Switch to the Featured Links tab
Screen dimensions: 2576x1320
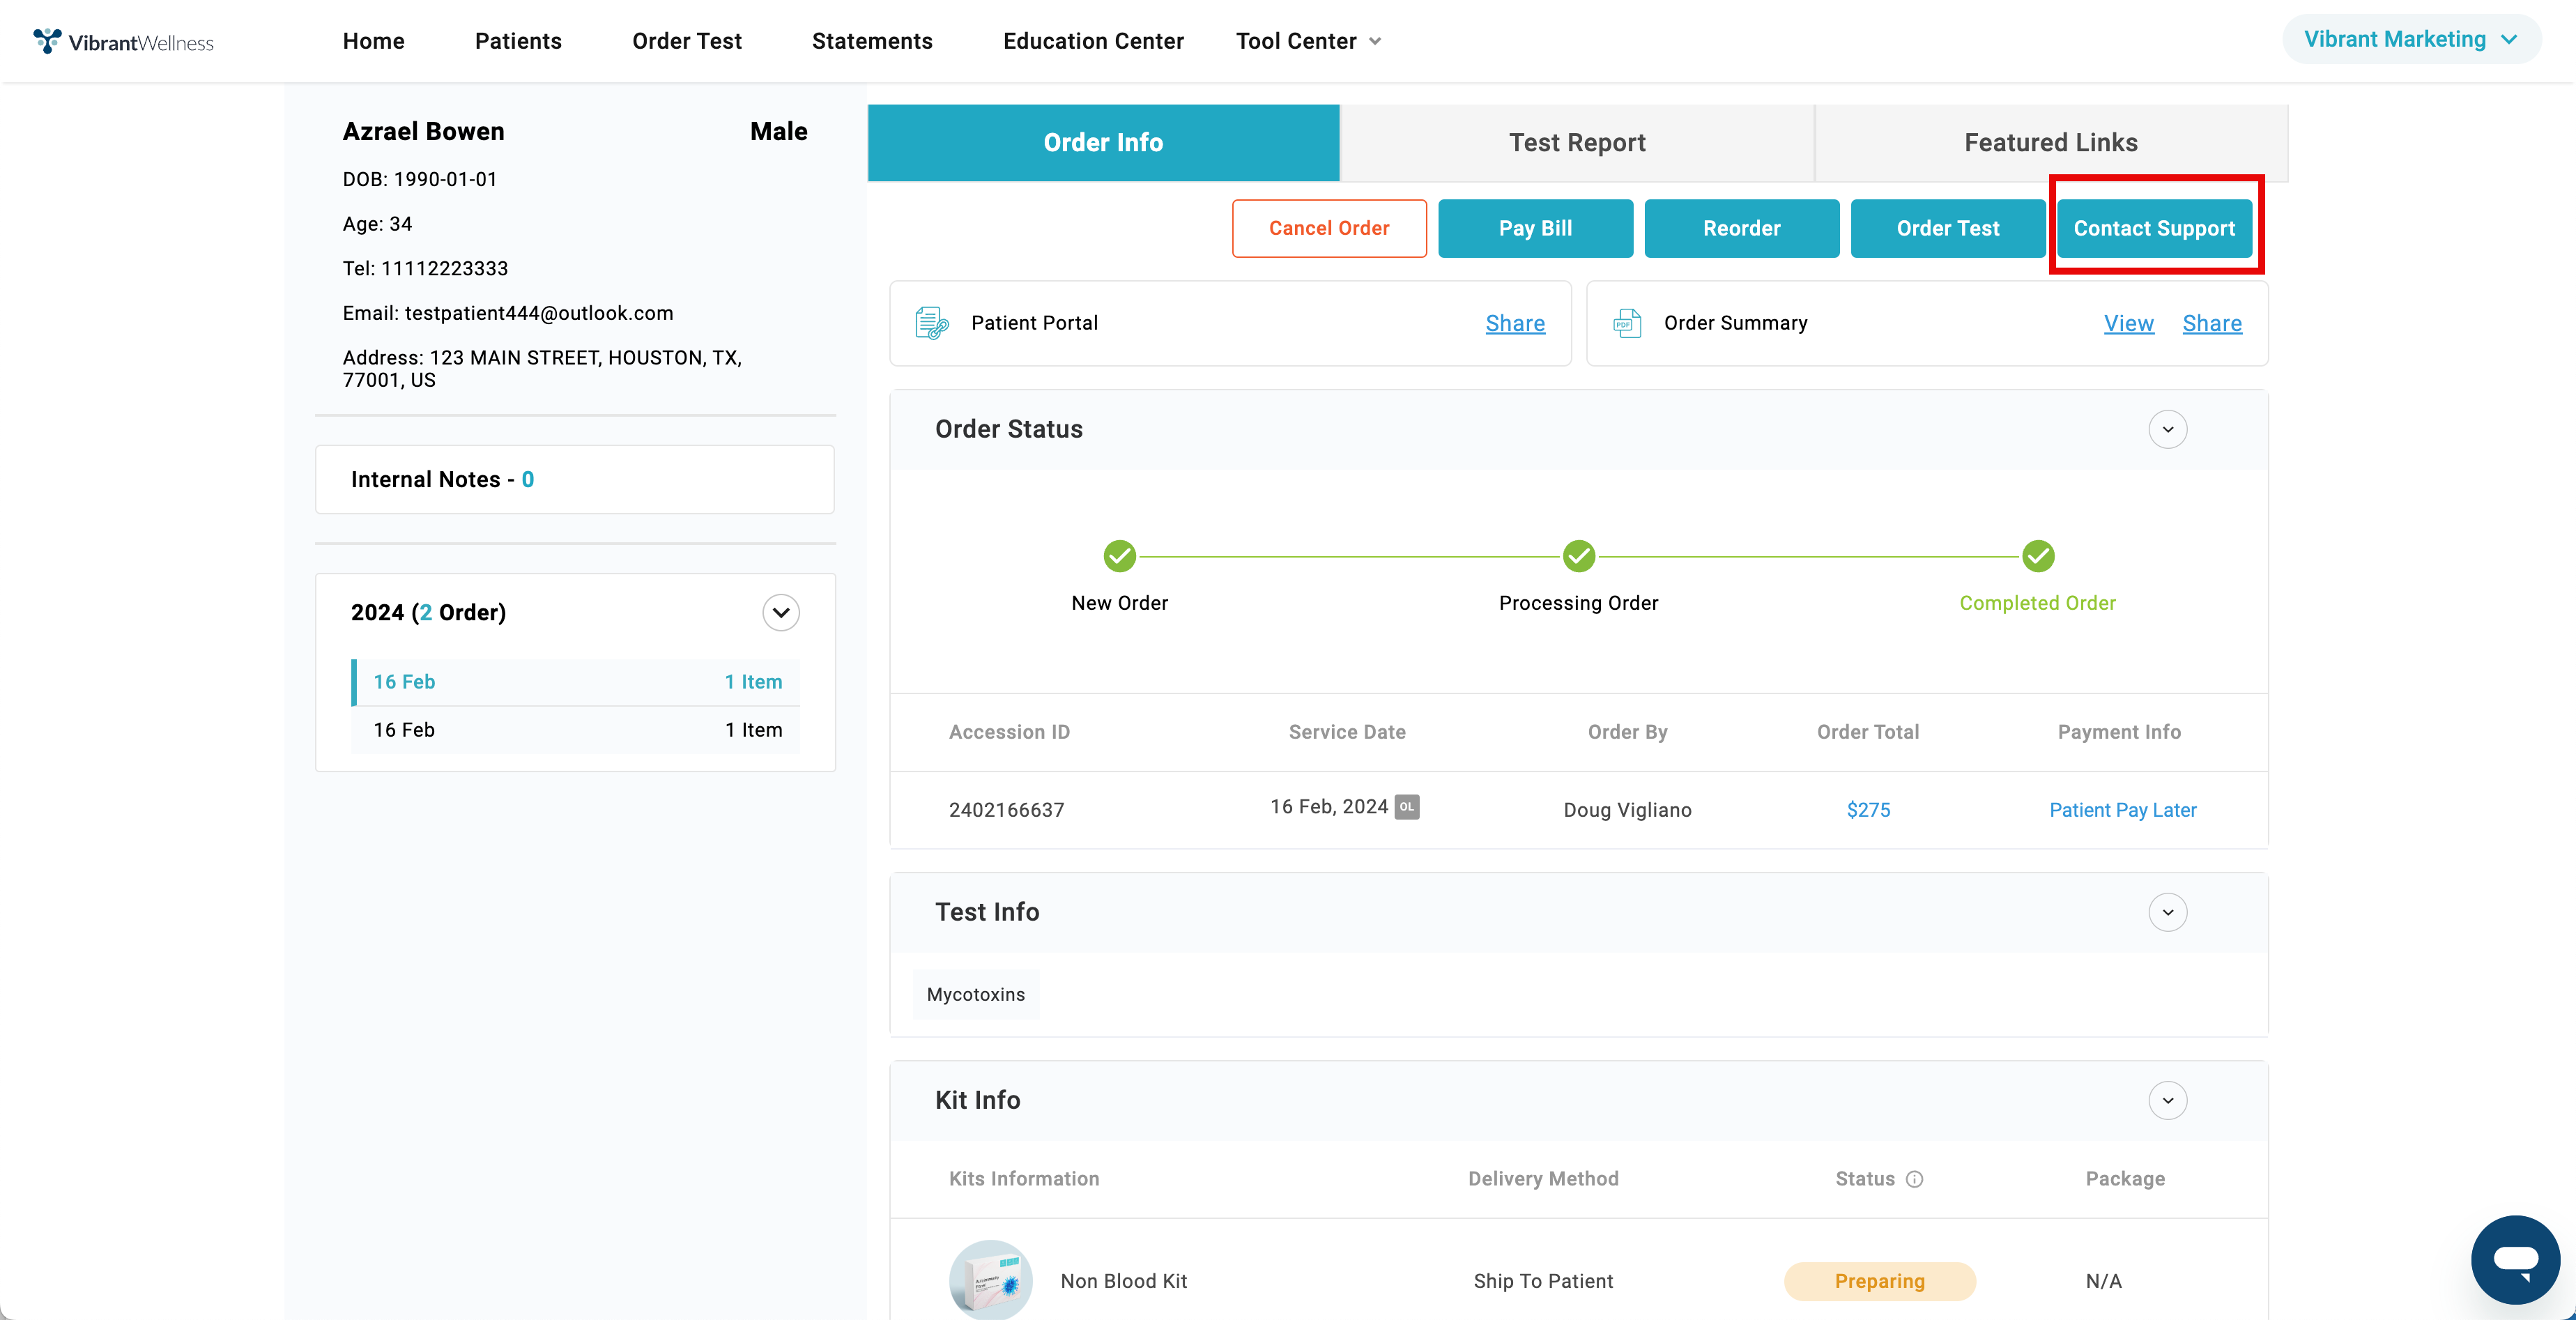tap(2051, 142)
